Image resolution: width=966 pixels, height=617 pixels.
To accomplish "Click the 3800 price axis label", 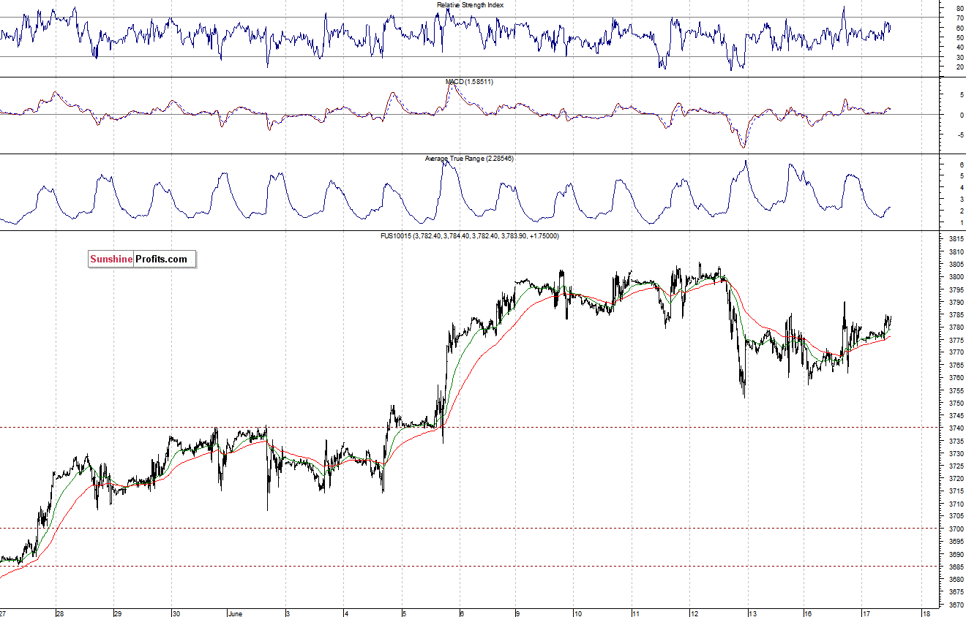I will pos(956,277).
